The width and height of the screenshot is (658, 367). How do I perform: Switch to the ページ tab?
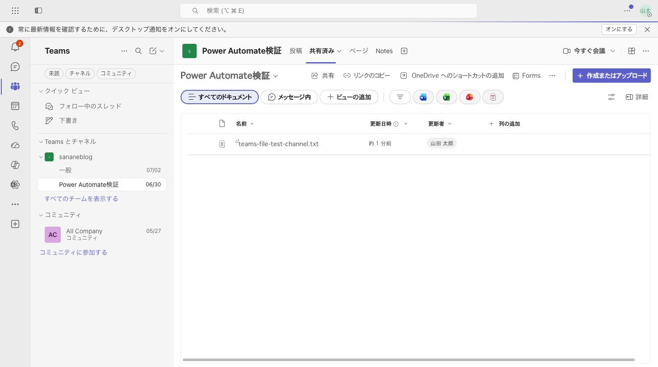pos(359,51)
